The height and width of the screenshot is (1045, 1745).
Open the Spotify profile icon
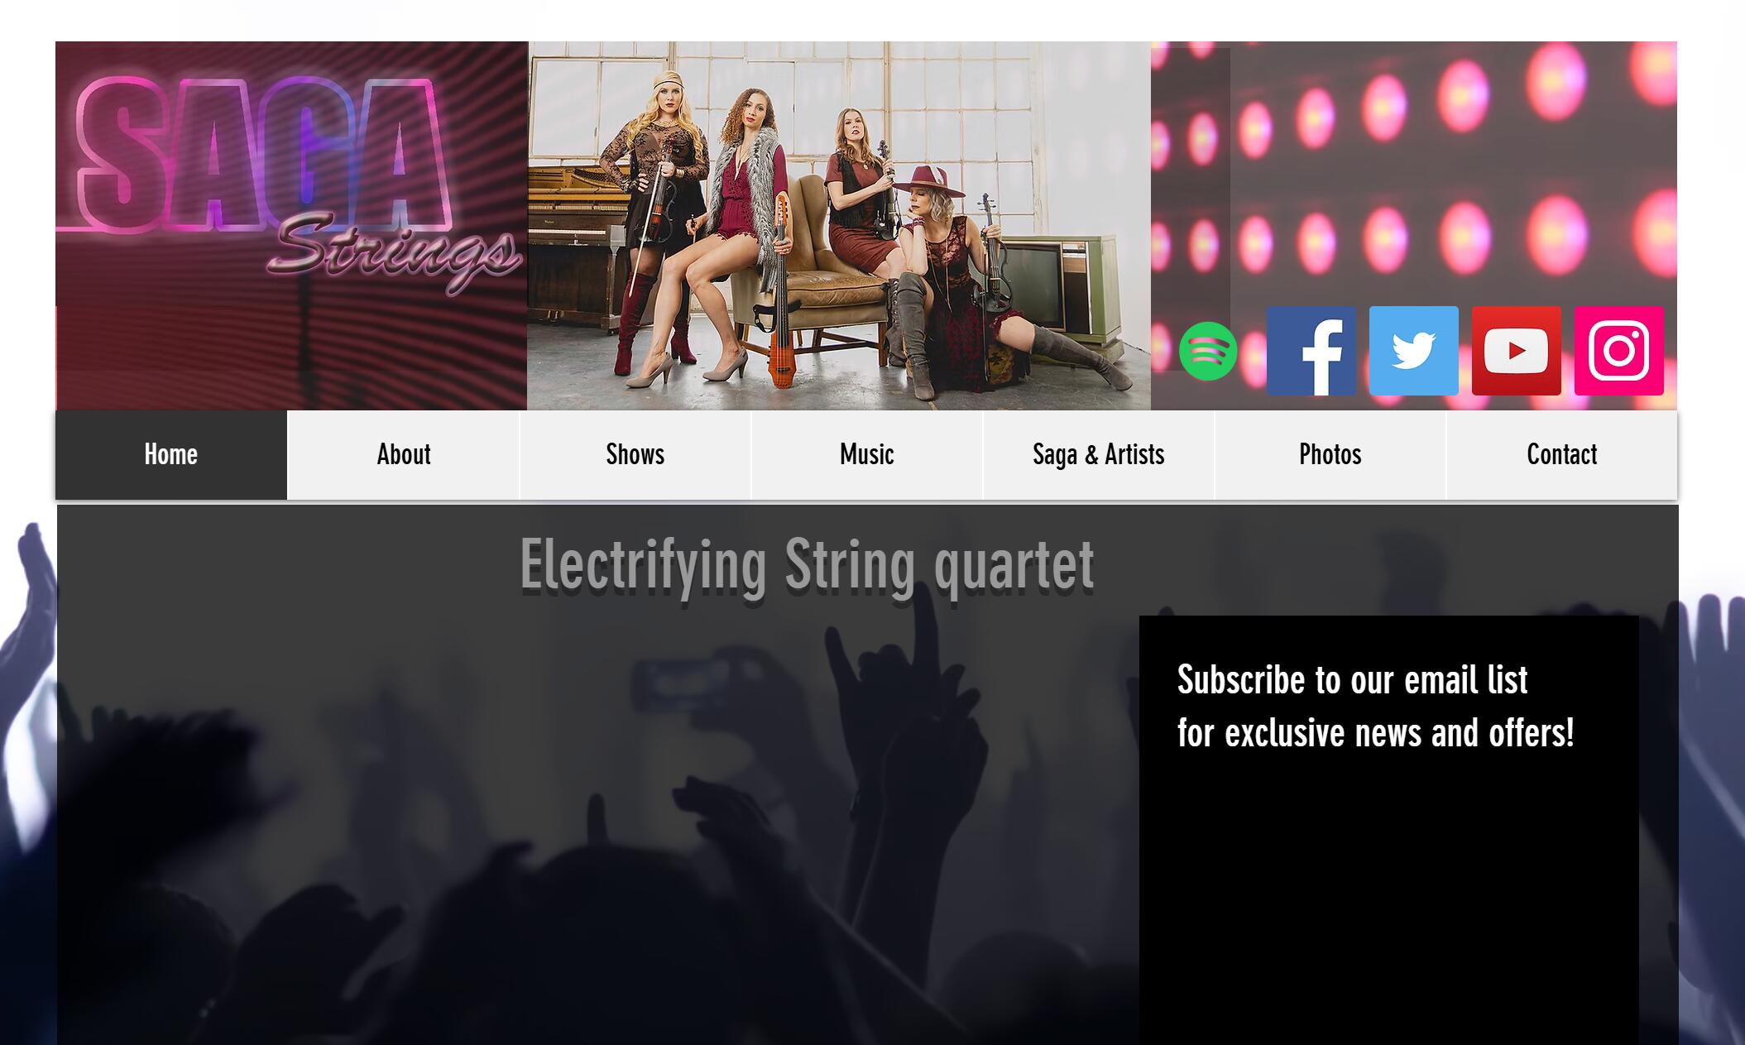tap(1208, 351)
